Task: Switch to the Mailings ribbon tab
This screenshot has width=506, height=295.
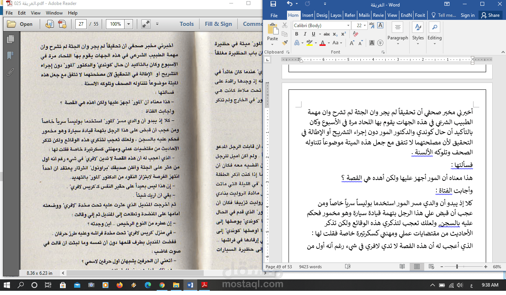Action: pos(364,15)
